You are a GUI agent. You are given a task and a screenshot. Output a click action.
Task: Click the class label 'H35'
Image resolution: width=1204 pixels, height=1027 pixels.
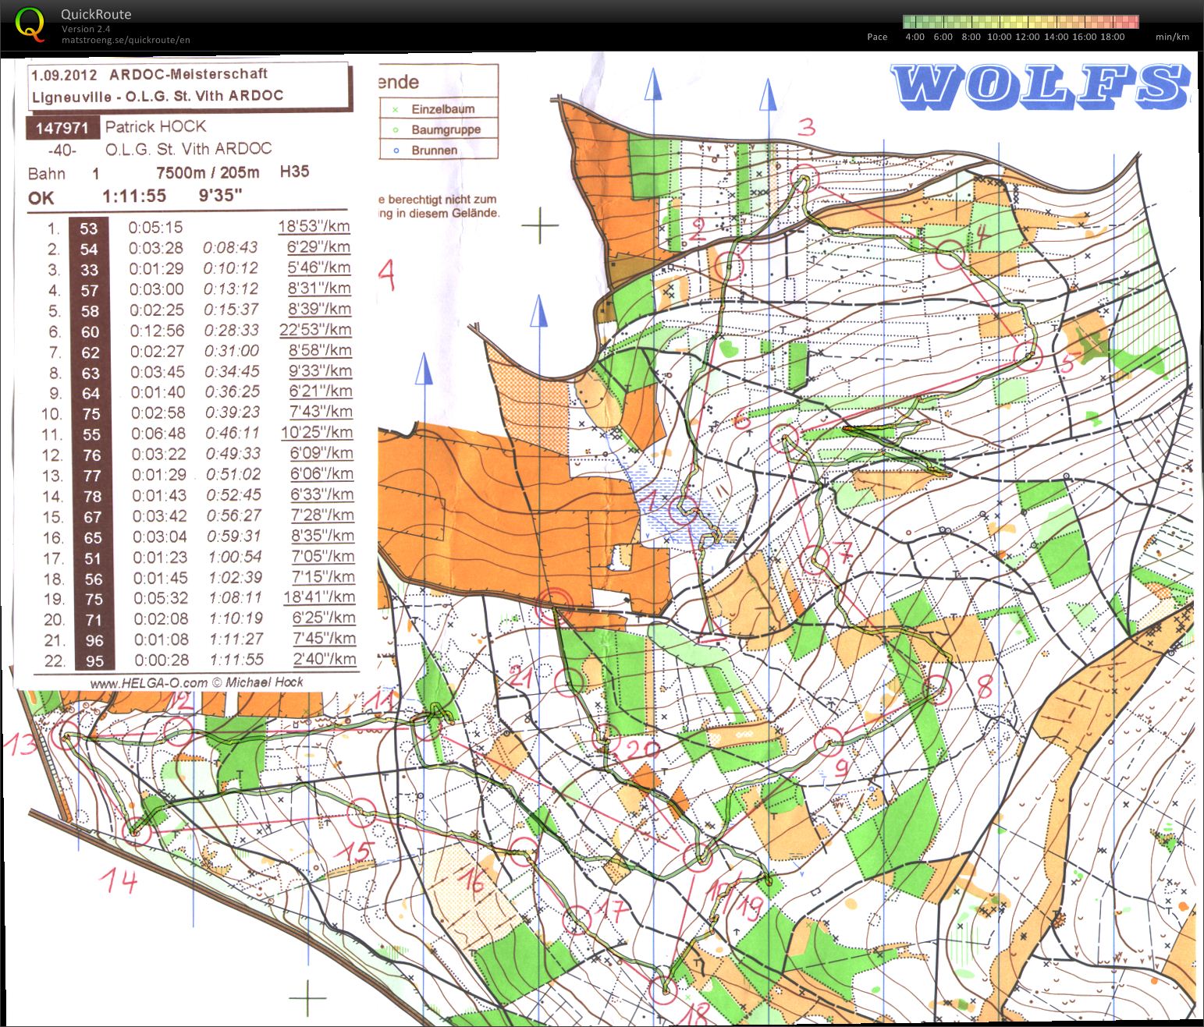pos(294,172)
